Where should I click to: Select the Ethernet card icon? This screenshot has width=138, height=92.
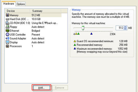pyautogui.click(x=7, y=31)
